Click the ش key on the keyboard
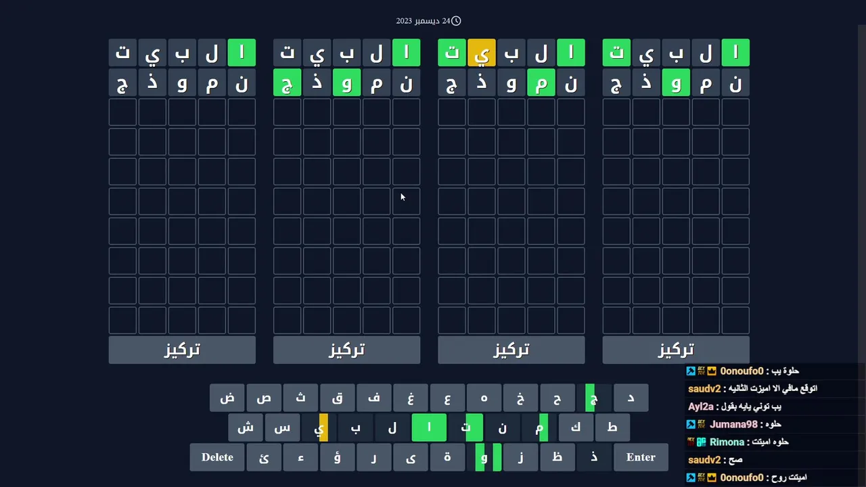The width and height of the screenshot is (866, 487). coord(246,427)
